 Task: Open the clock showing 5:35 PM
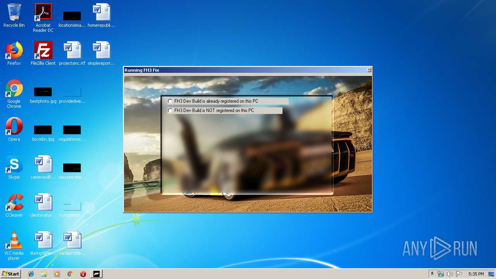pos(476,274)
